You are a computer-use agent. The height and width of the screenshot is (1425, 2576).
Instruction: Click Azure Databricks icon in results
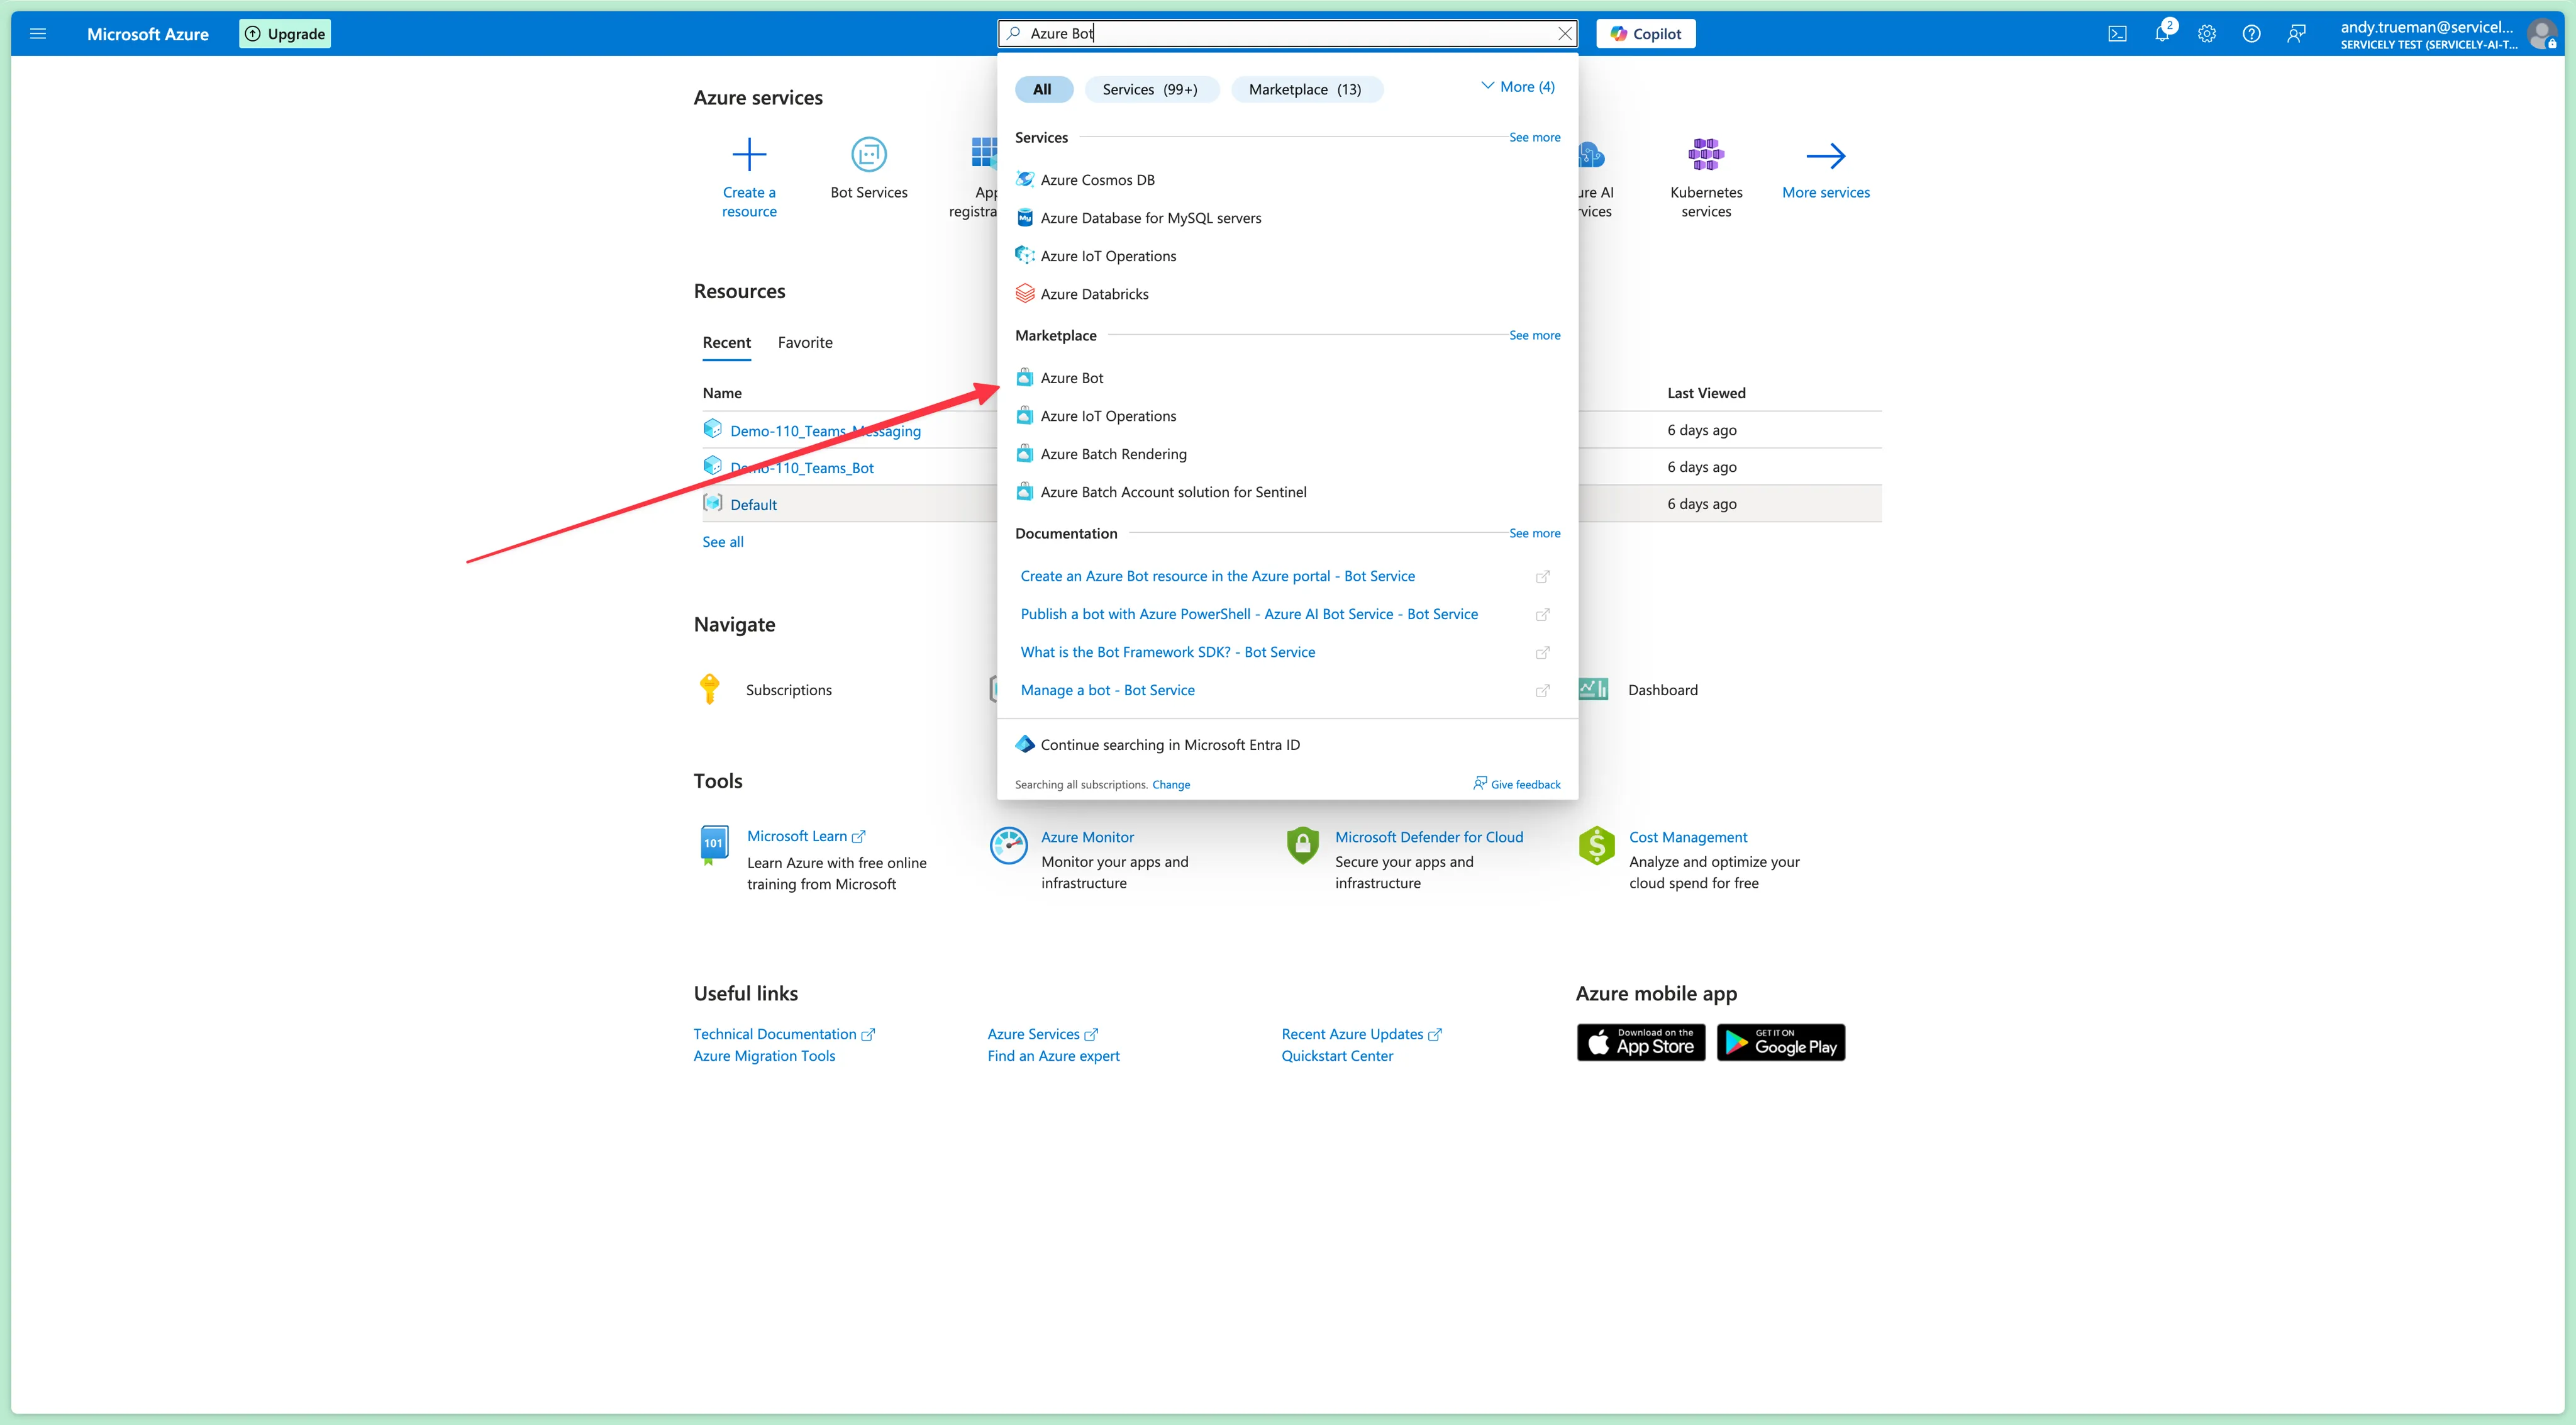pos(1025,294)
